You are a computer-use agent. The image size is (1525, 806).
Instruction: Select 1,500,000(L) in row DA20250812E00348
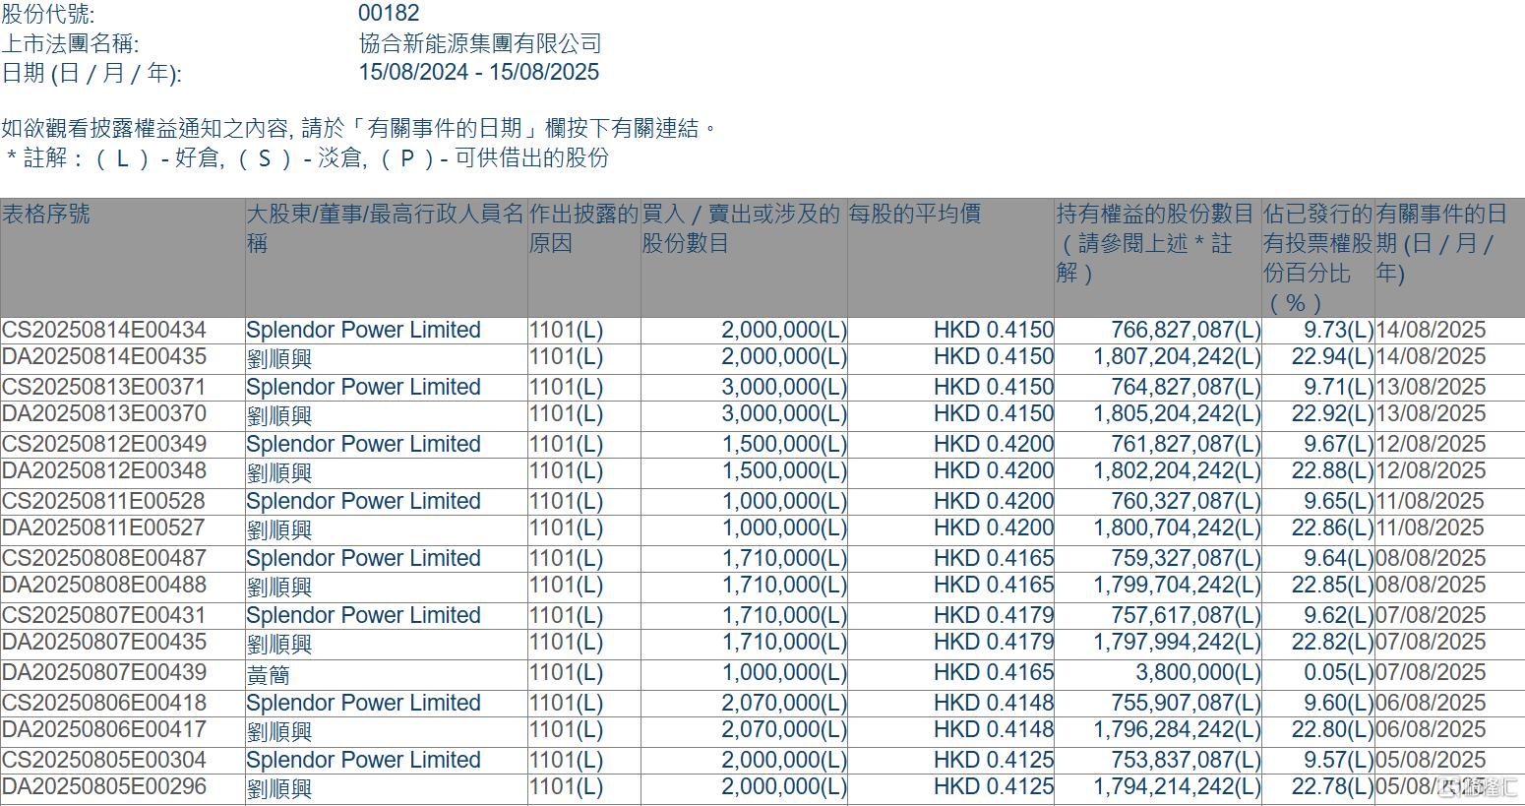784,470
